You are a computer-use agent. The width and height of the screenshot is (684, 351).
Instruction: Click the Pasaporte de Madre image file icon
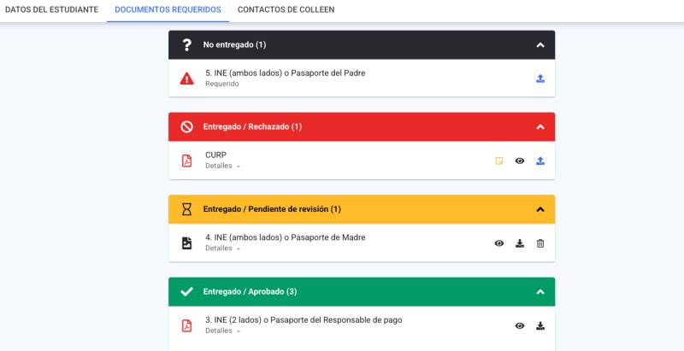186,243
